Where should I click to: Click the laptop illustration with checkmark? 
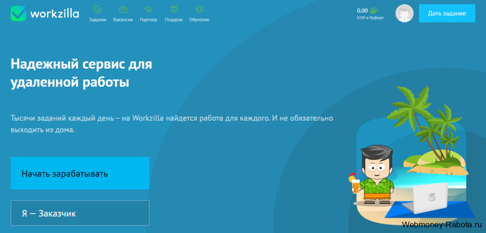425,198
